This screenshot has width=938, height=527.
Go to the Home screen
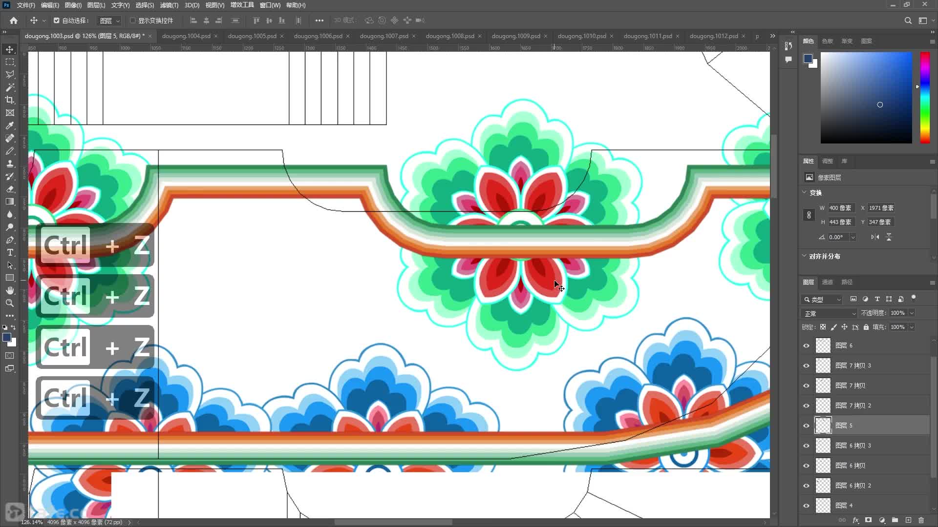(x=14, y=20)
